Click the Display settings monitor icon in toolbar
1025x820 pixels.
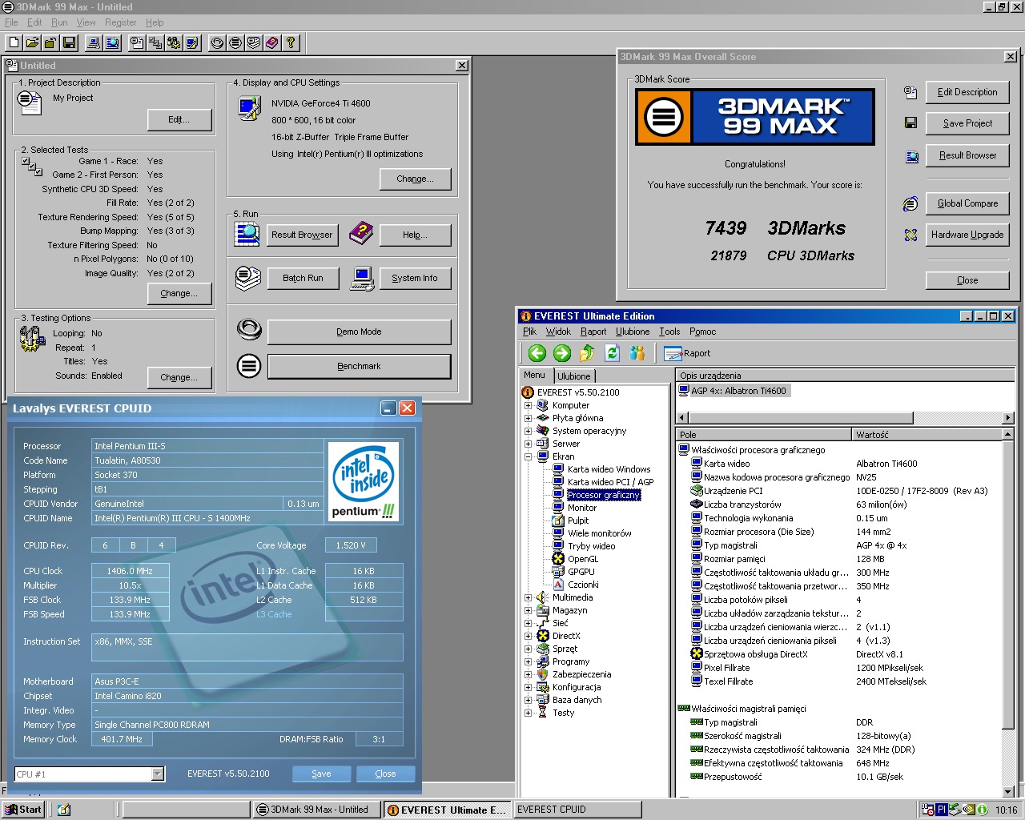tap(192, 43)
